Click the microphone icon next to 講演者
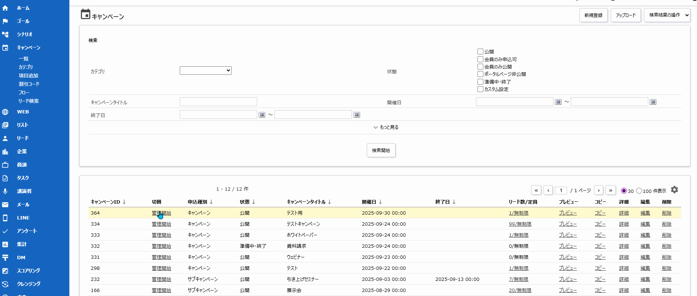This screenshot has width=697, height=296. pyautogui.click(x=5, y=191)
